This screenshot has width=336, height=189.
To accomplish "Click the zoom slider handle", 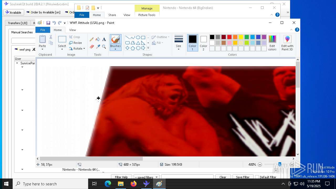I will coord(280,165).
